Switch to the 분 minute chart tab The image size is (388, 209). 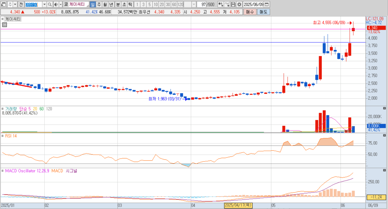click(x=118, y=4)
